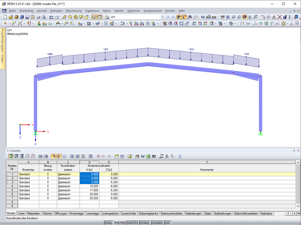Viewport: 301px width, 225px height.
Task: Go to next load case arrow
Action: [x=173, y=17]
